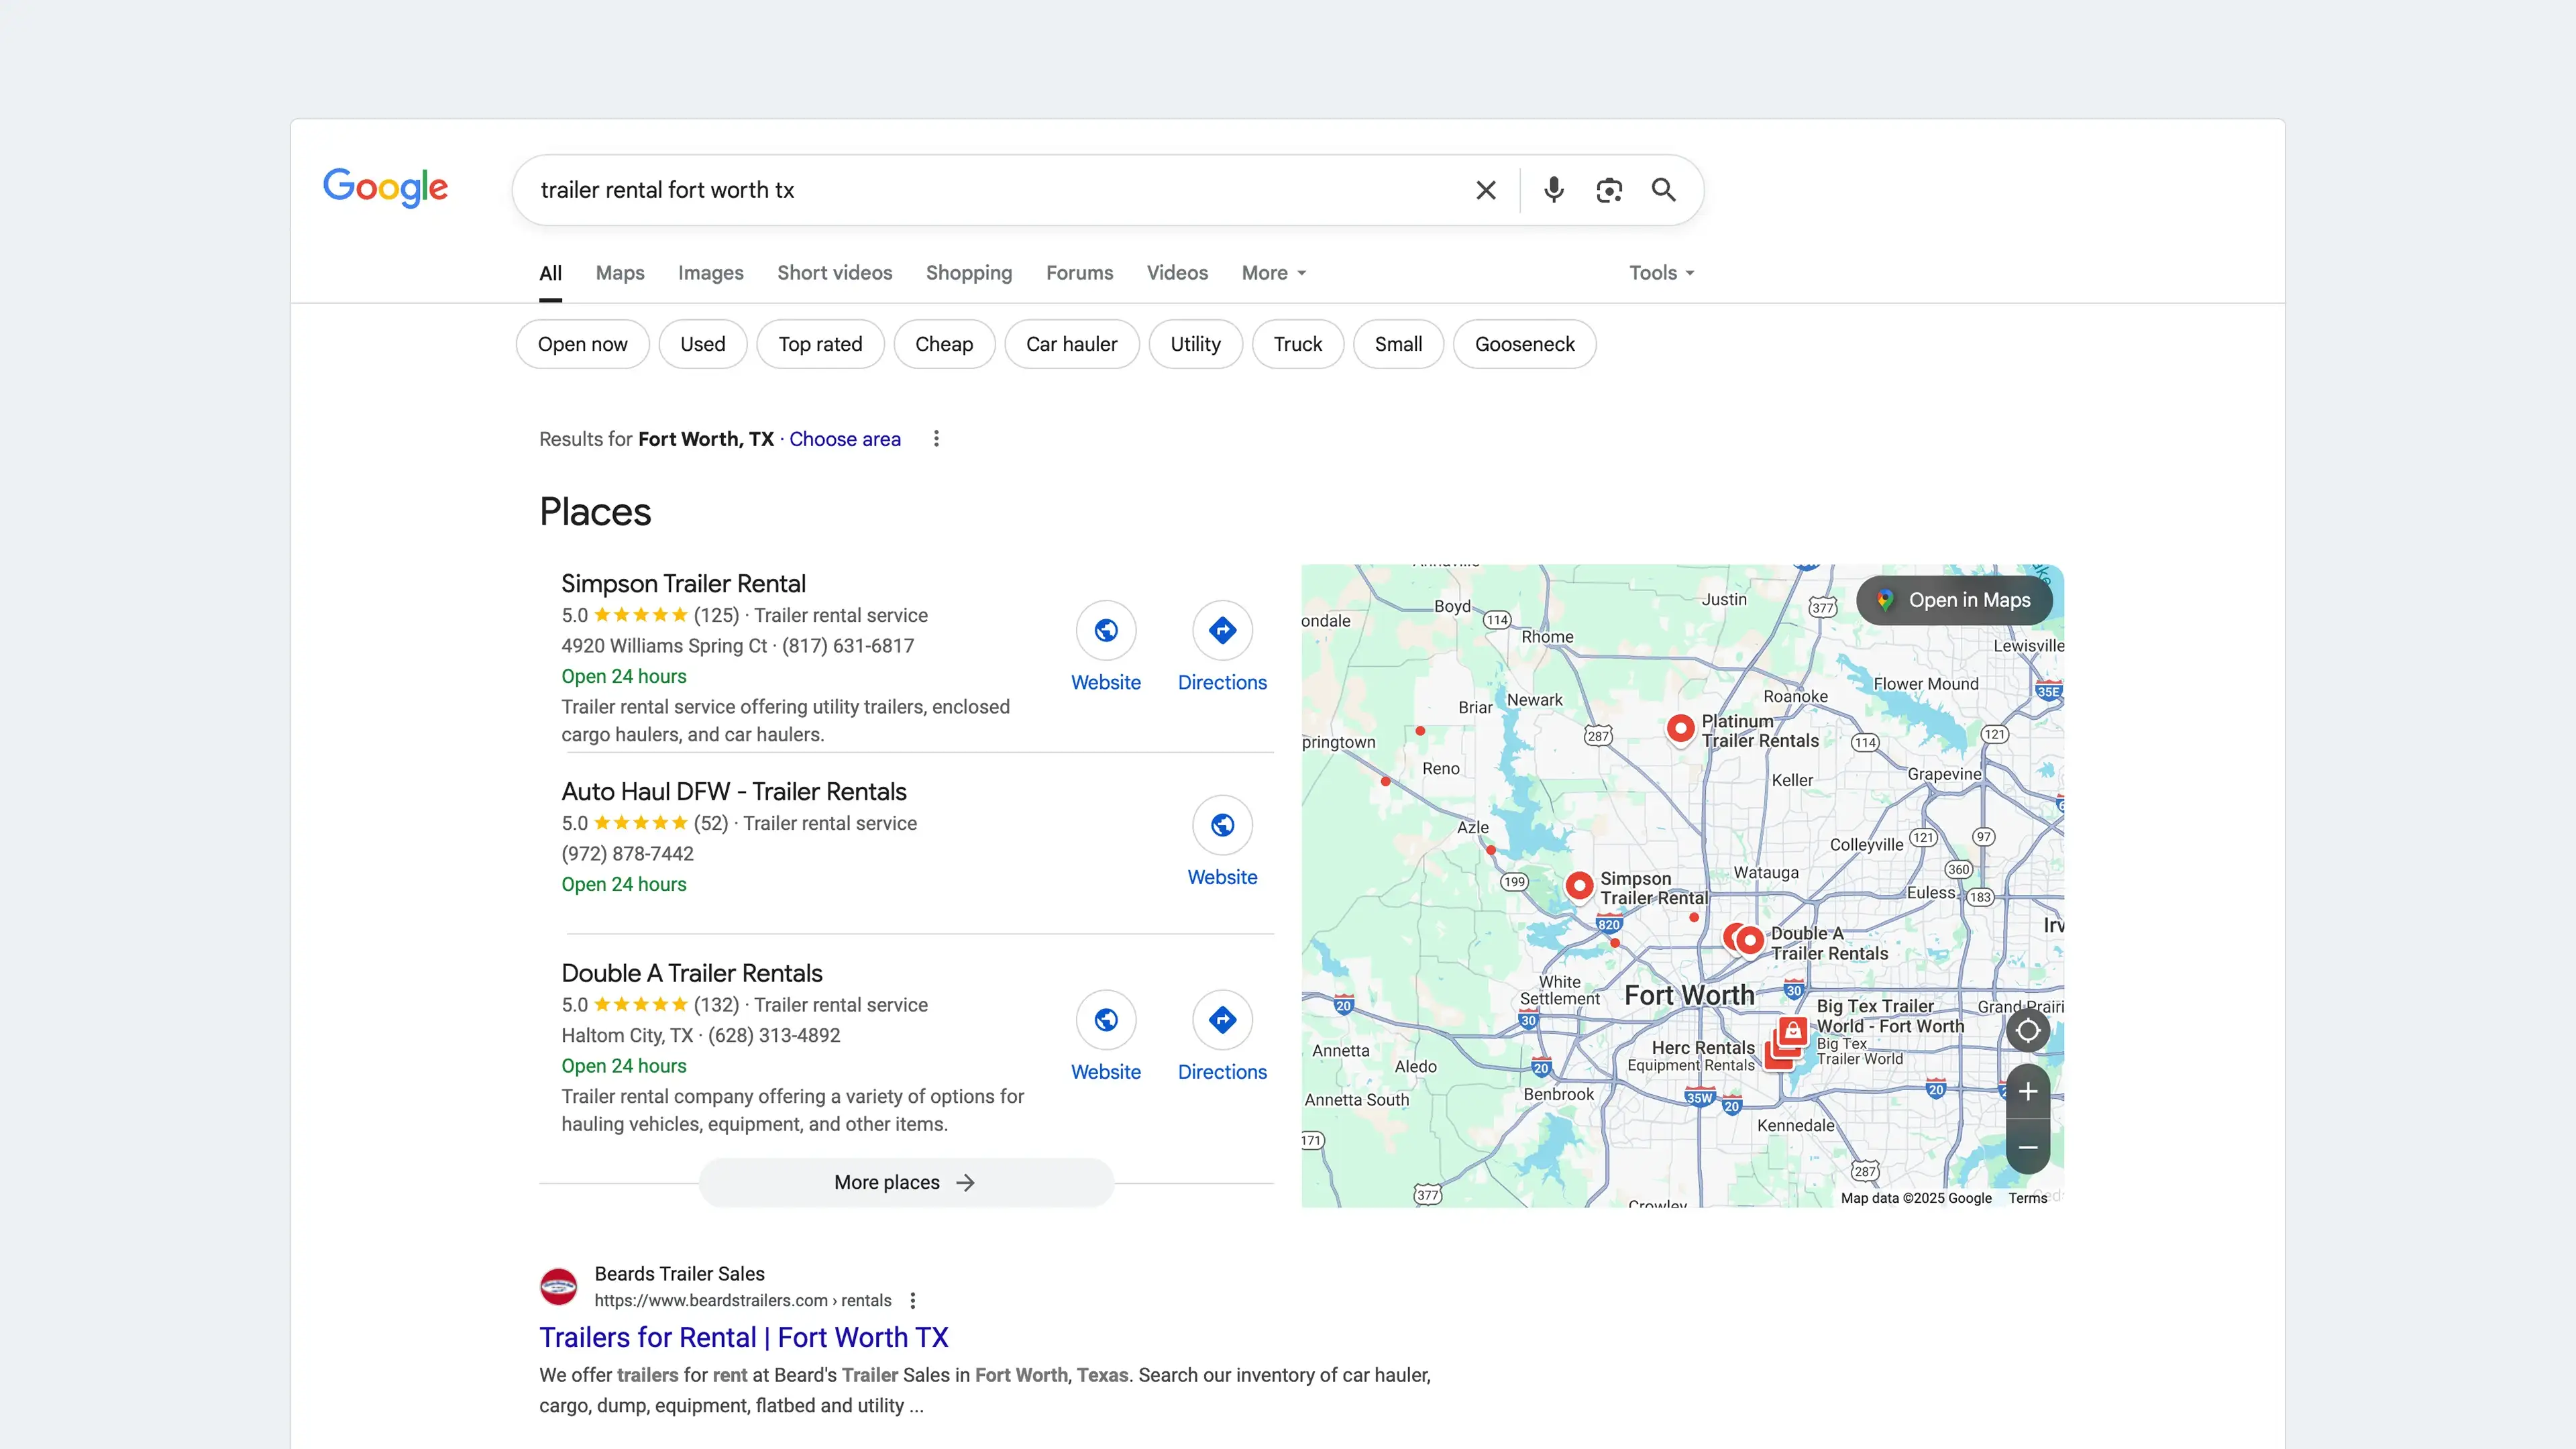Screen dimensions: 2576x1449
Task: Open Google Lens image search
Action: point(1609,190)
